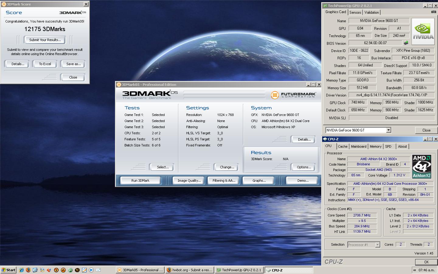This screenshot has height=274, width=438.
Task: Click the Save as button
Action: pos(73,64)
